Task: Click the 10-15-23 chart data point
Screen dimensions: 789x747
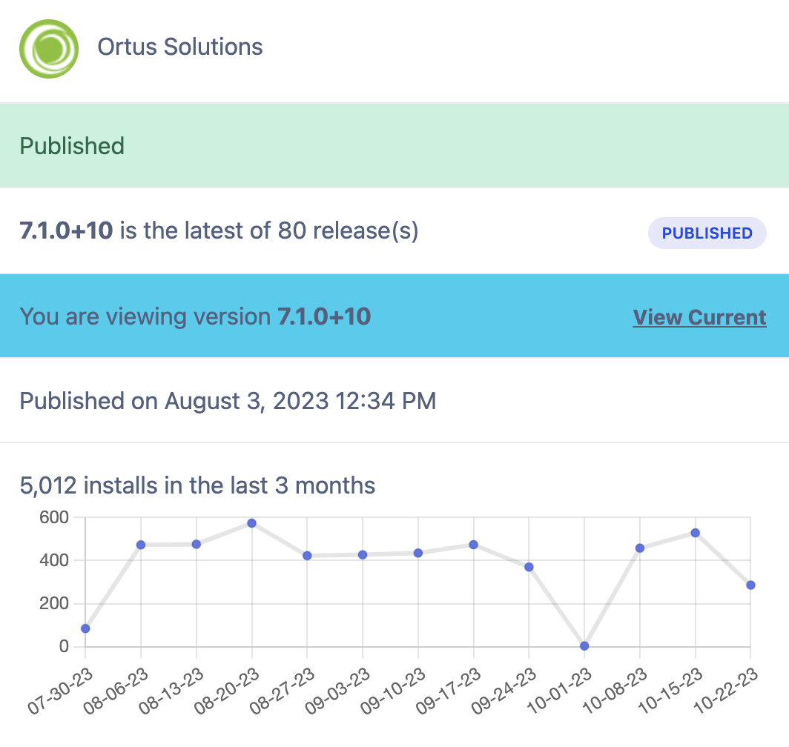Action: click(696, 533)
